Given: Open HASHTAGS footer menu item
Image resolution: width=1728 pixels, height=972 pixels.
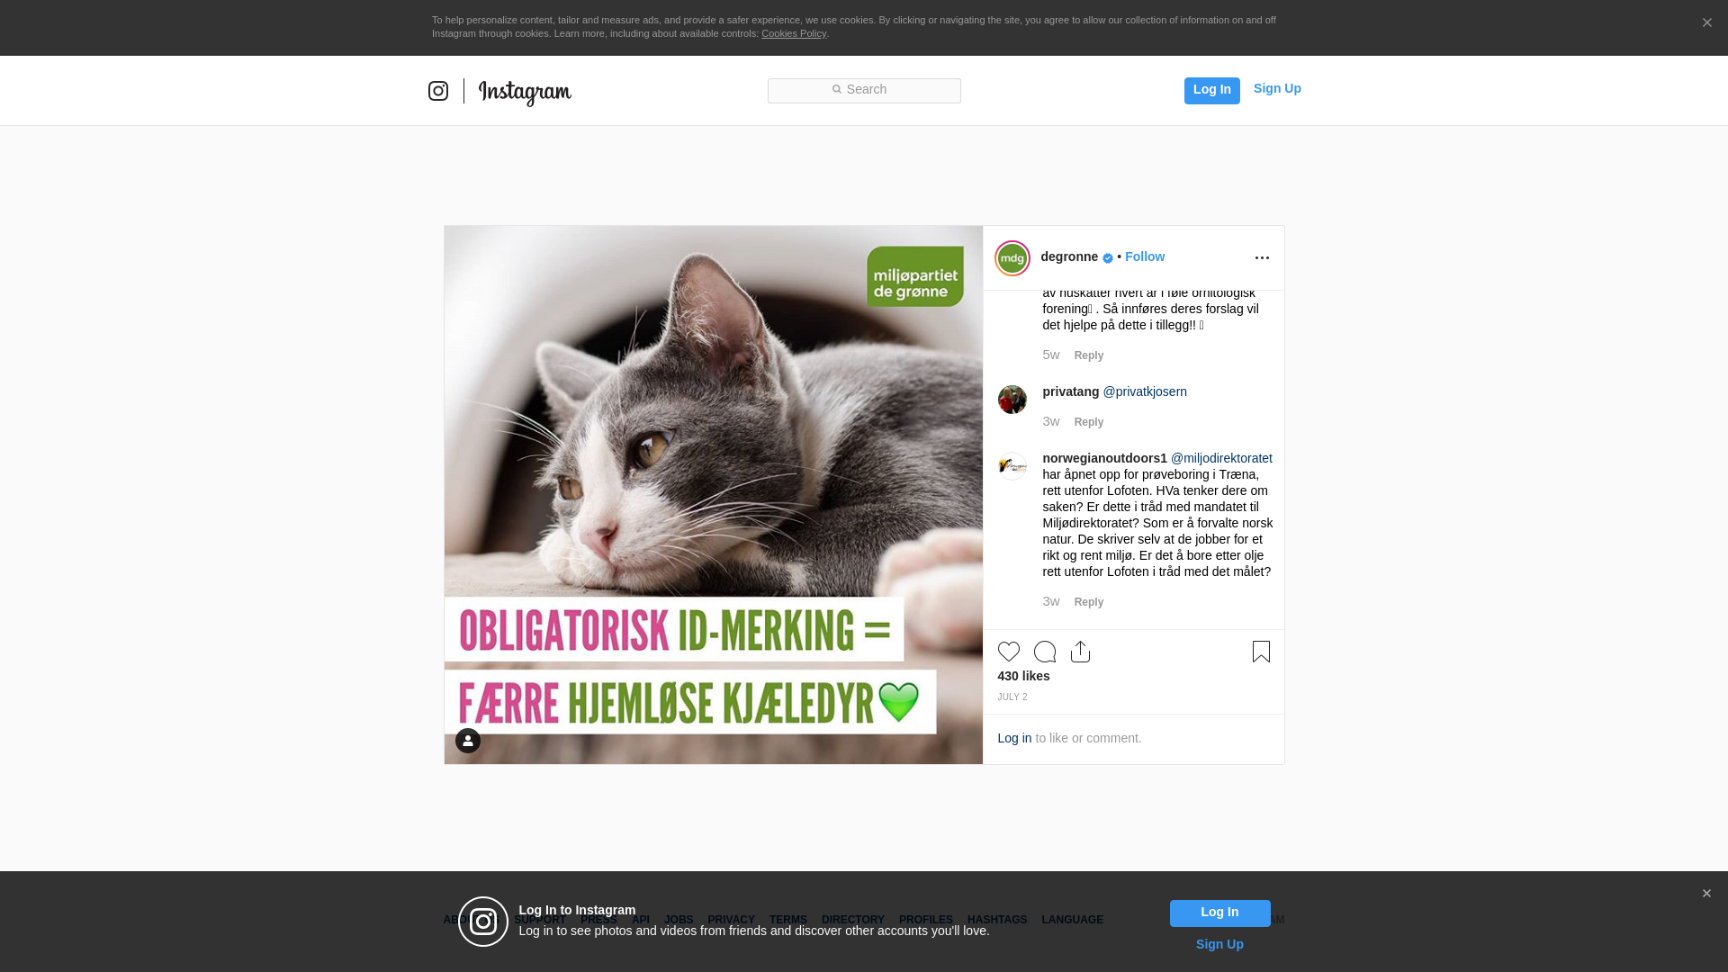Looking at the screenshot, I should (x=996, y=920).
